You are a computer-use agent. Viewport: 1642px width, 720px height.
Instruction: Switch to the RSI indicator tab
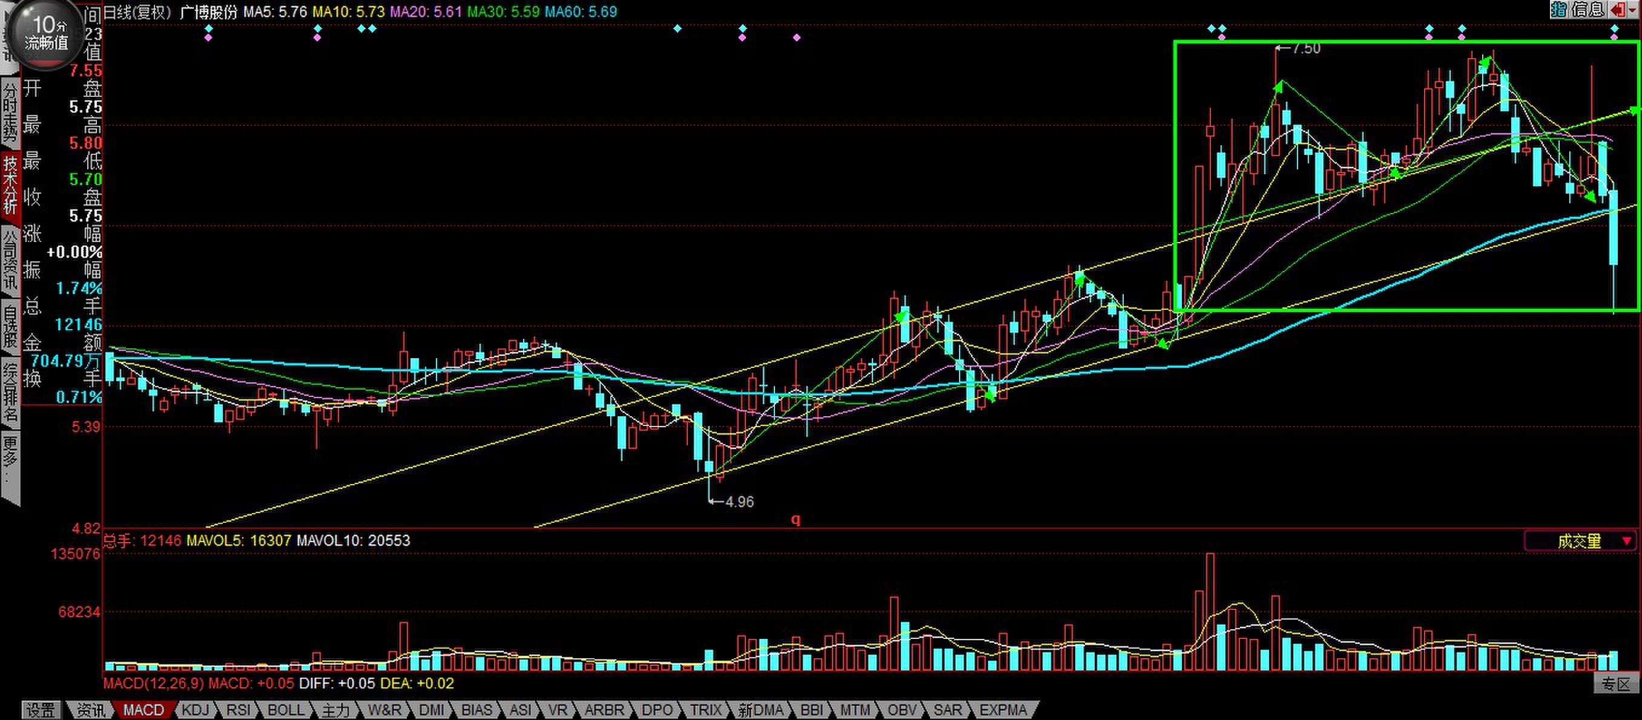coord(239,710)
